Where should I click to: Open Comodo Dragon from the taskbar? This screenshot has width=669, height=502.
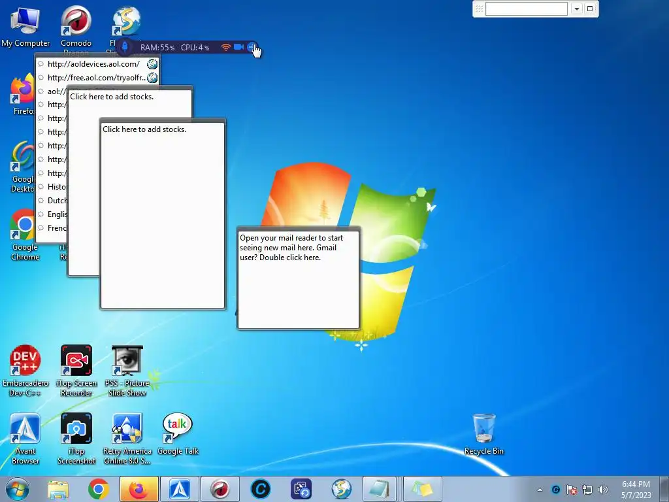pyautogui.click(x=220, y=489)
